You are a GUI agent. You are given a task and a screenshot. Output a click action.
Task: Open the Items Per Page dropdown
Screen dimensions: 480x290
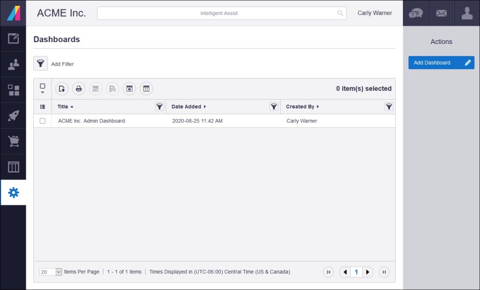[x=50, y=272]
